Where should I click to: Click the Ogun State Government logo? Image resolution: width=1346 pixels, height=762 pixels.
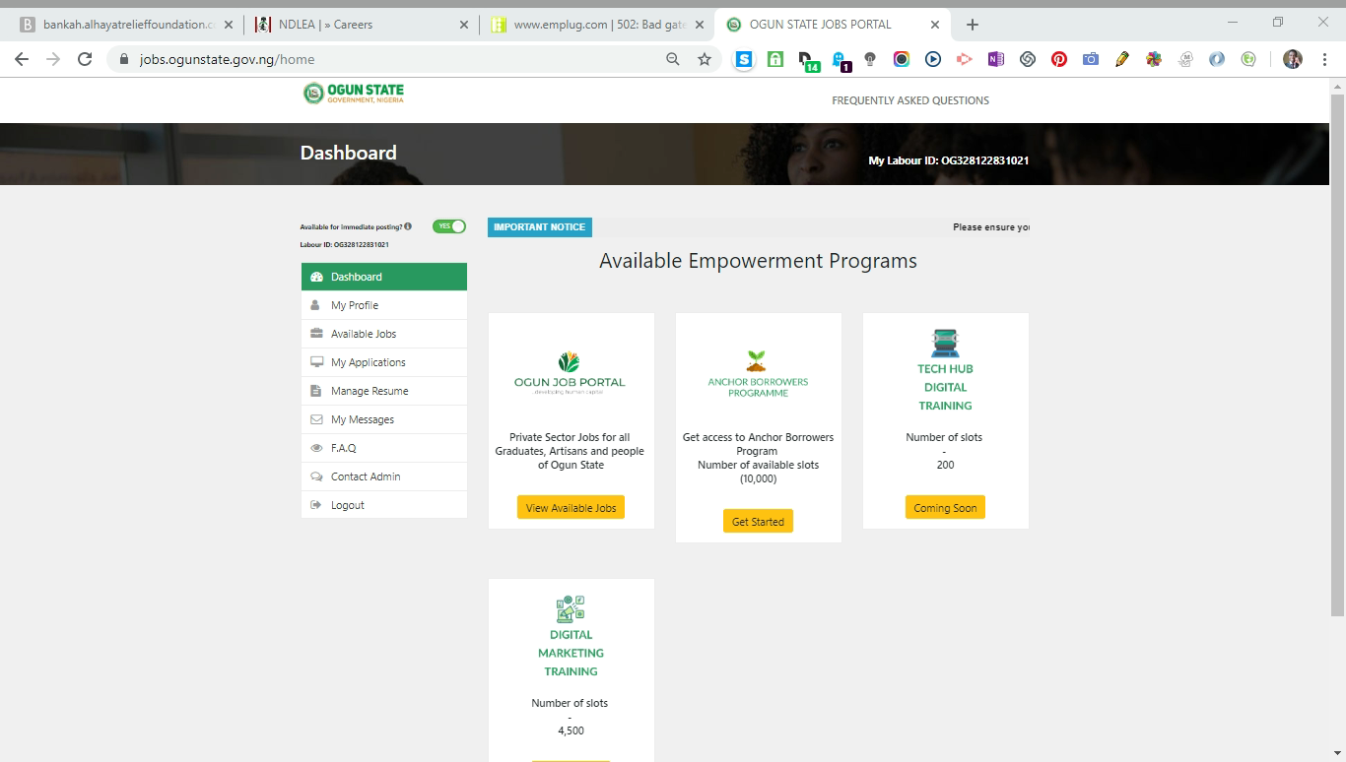pos(354,94)
